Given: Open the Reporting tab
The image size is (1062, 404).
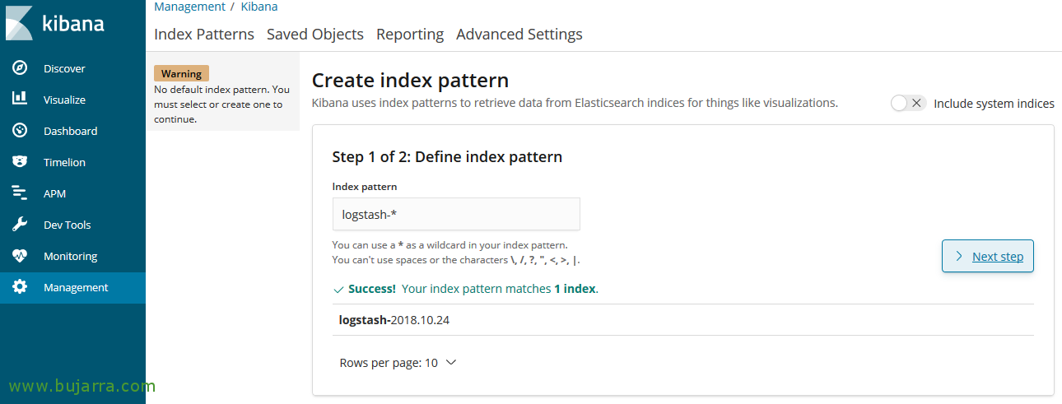Looking at the screenshot, I should tap(409, 35).
